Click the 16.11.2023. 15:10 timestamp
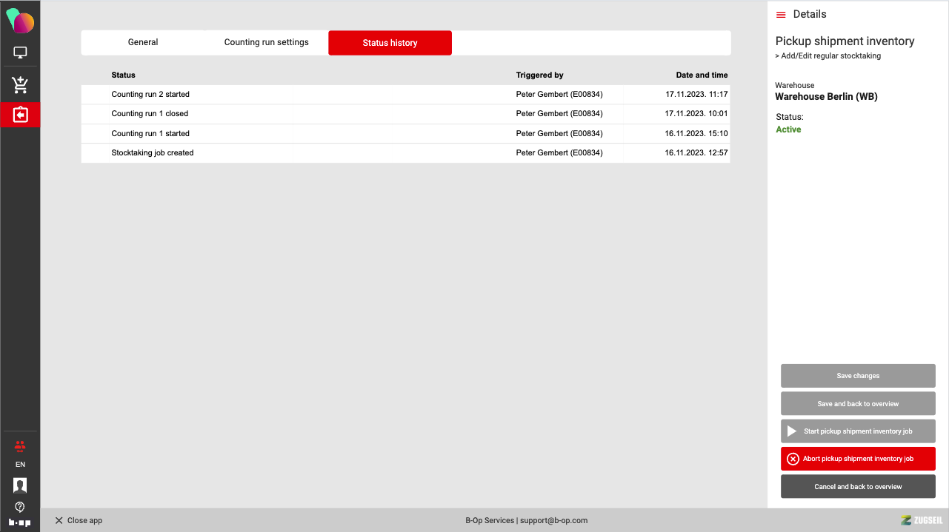Screen dimensions: 949x532 pos(696,134)
